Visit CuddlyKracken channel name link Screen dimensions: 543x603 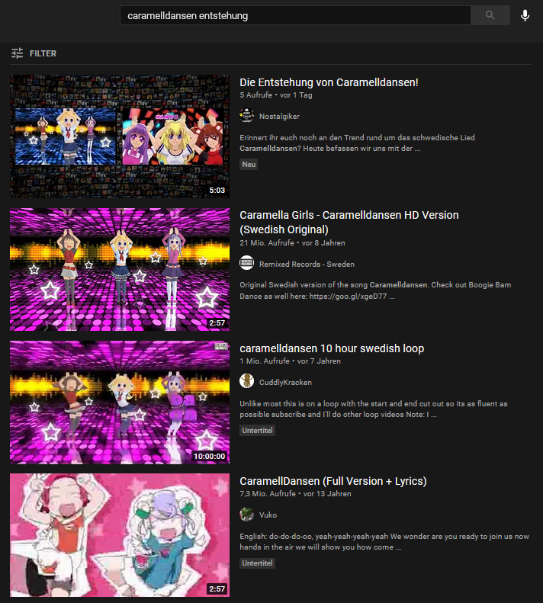click(x=285, y=382)
